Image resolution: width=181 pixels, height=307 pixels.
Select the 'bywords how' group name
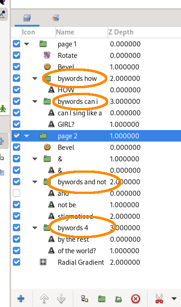(x=77, y=79)
